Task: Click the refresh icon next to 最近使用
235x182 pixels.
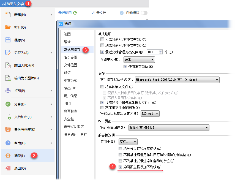Action: tap(75, 13)
